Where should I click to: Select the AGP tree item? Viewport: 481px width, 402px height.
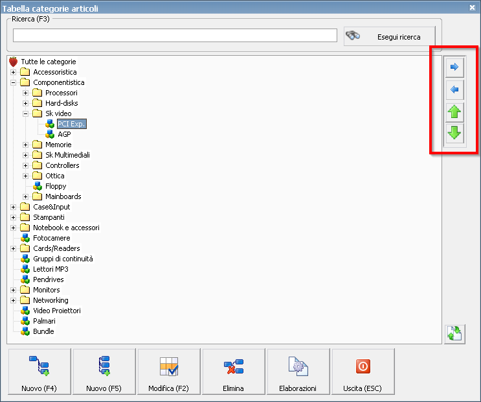[x=64, y=134]
